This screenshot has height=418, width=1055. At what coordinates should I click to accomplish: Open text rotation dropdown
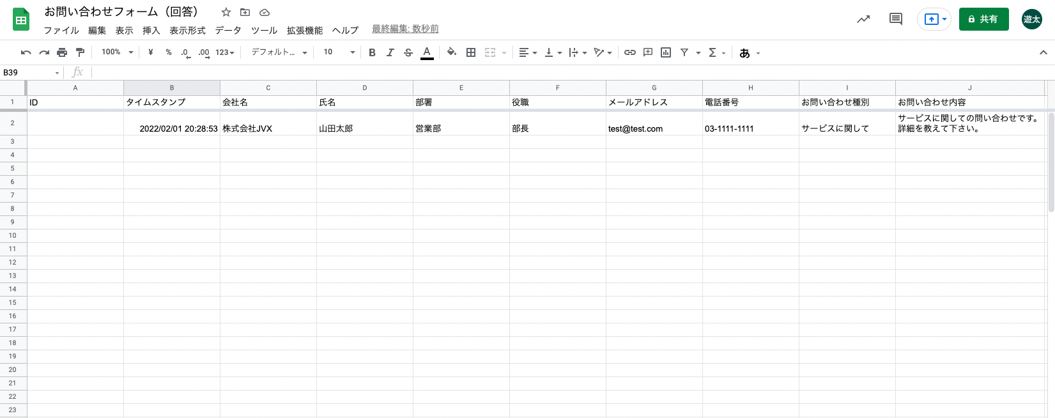pyautogui.click(x=603, y=52)
